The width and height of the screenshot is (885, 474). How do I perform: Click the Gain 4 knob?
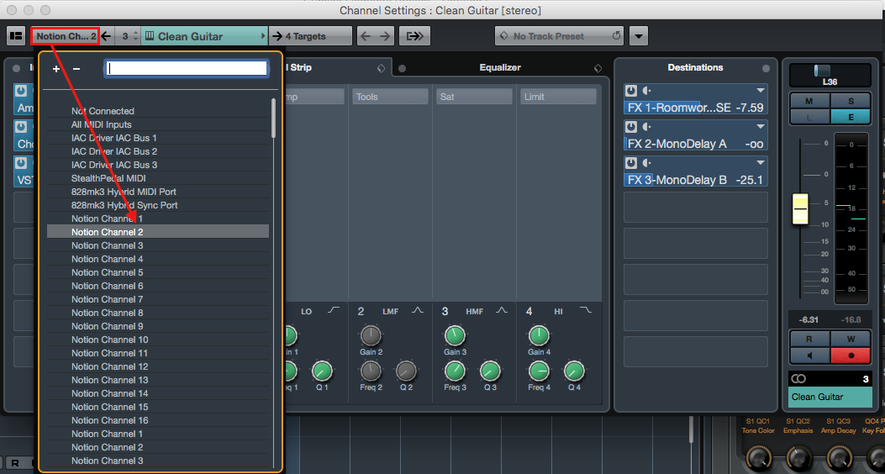click(x=539, y=336)
